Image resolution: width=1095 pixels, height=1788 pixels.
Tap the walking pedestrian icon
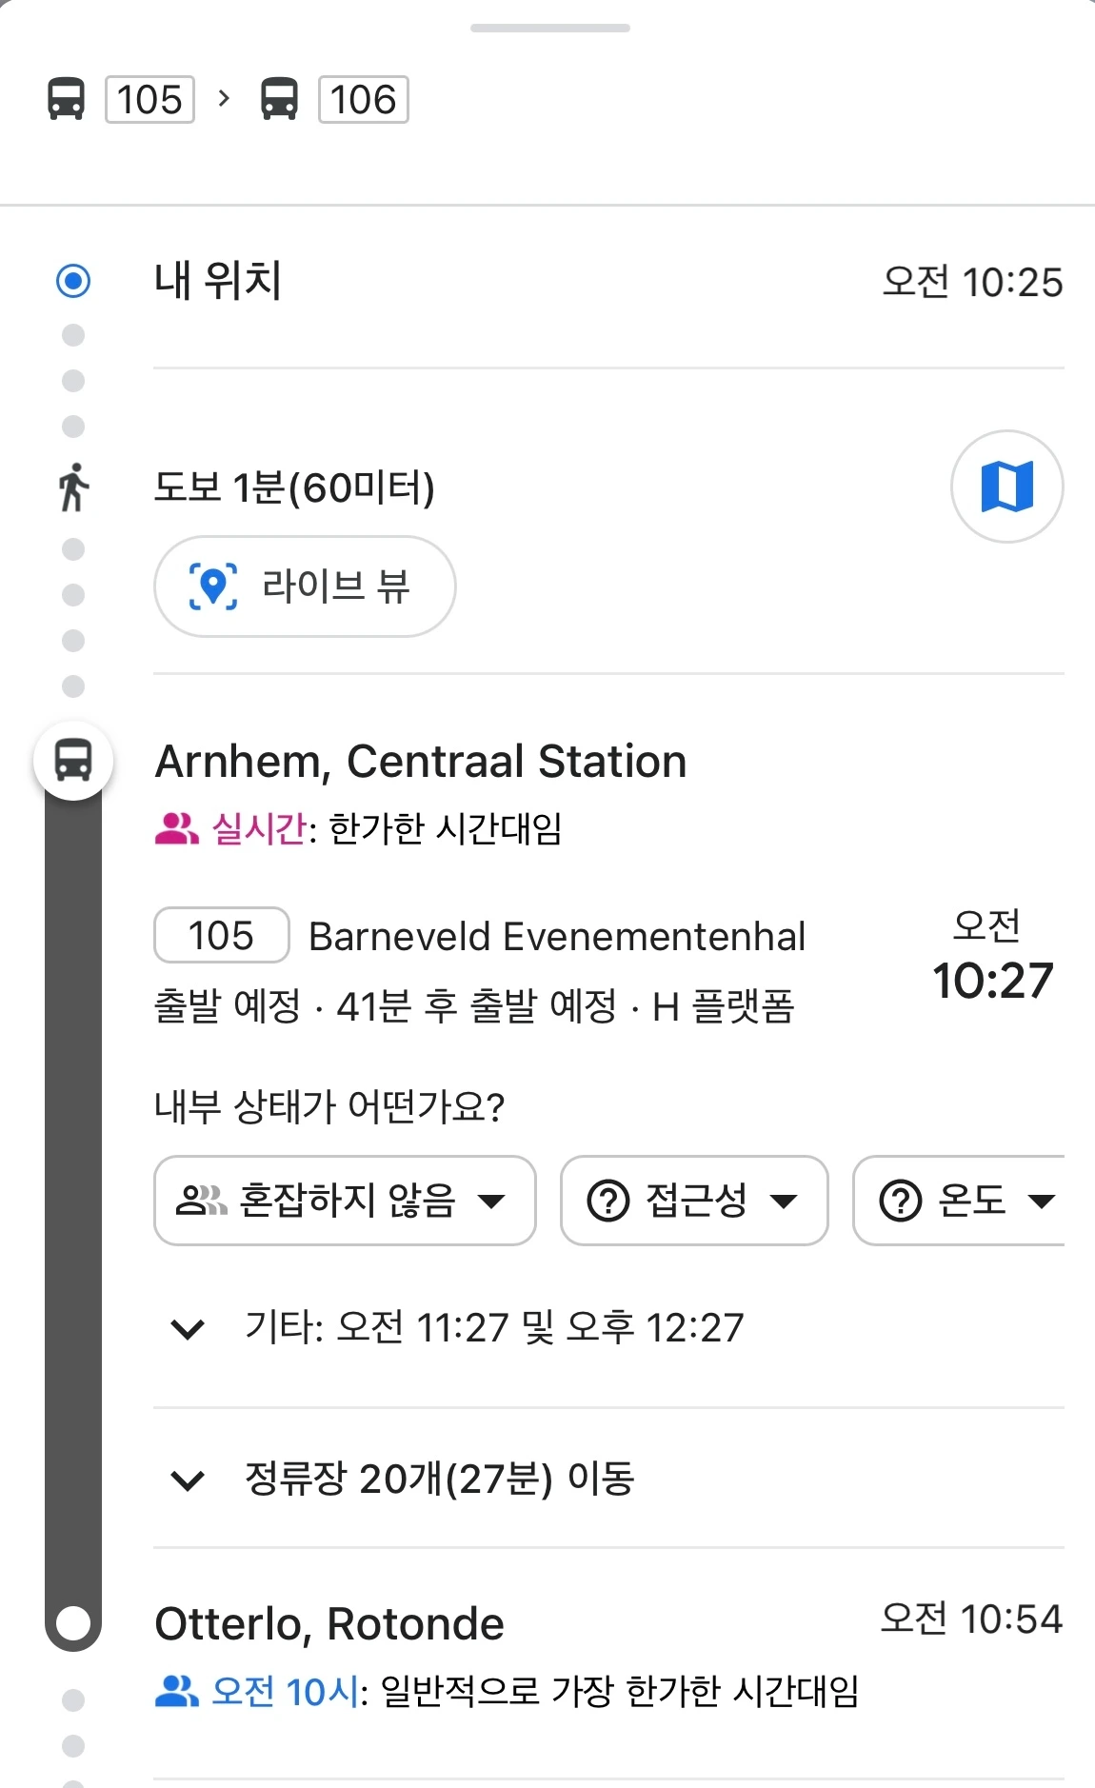pos(73,487)
